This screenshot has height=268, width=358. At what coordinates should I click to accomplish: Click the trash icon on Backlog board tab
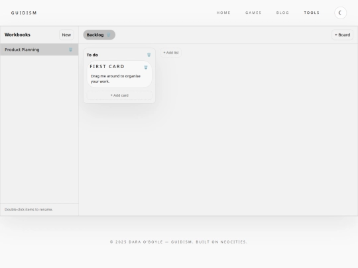[x=109, y=35]
